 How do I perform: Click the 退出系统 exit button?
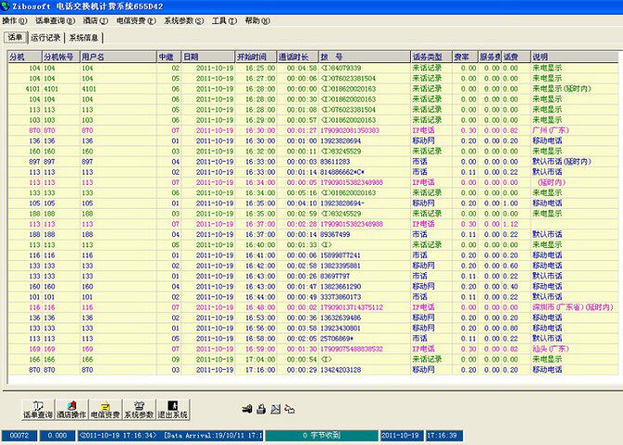(x=173, y=410)
